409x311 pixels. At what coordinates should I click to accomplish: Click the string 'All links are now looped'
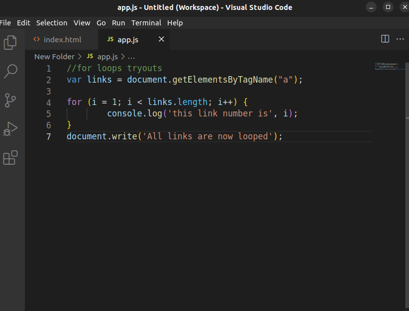click(207, 136)
